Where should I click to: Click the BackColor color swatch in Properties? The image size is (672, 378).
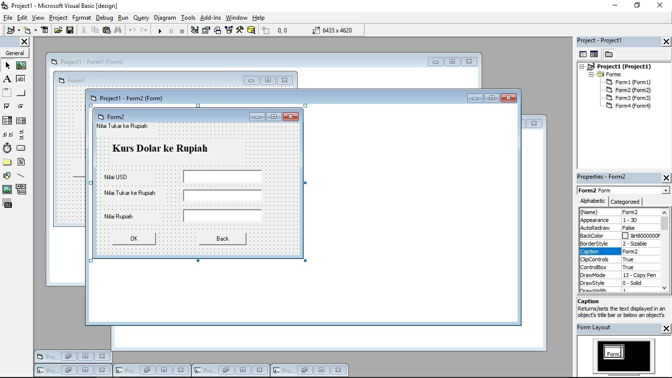[x=624, y=236]
